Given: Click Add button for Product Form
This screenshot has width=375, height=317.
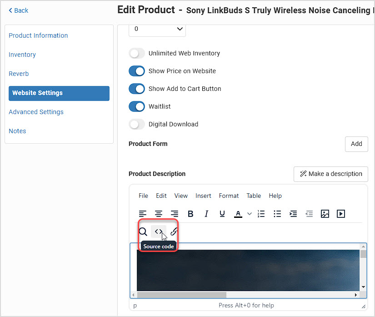Looking at the screenshot, I should 356,144.
